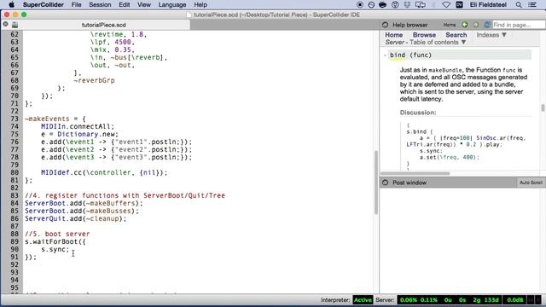This screenshot has height=307, width=546.
Task: Click the Interpreter Active status box
Action: (363, 299)
